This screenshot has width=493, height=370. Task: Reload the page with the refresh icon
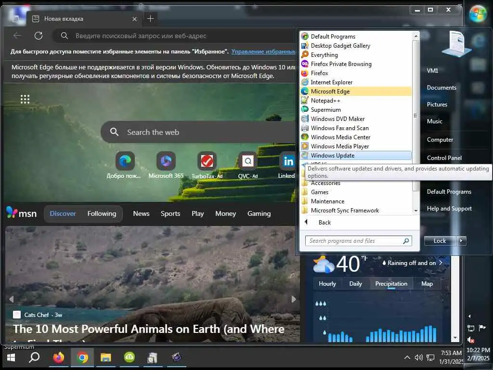[x=39, y=36]
